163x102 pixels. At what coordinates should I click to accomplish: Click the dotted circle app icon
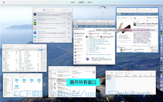click(35, 28)
